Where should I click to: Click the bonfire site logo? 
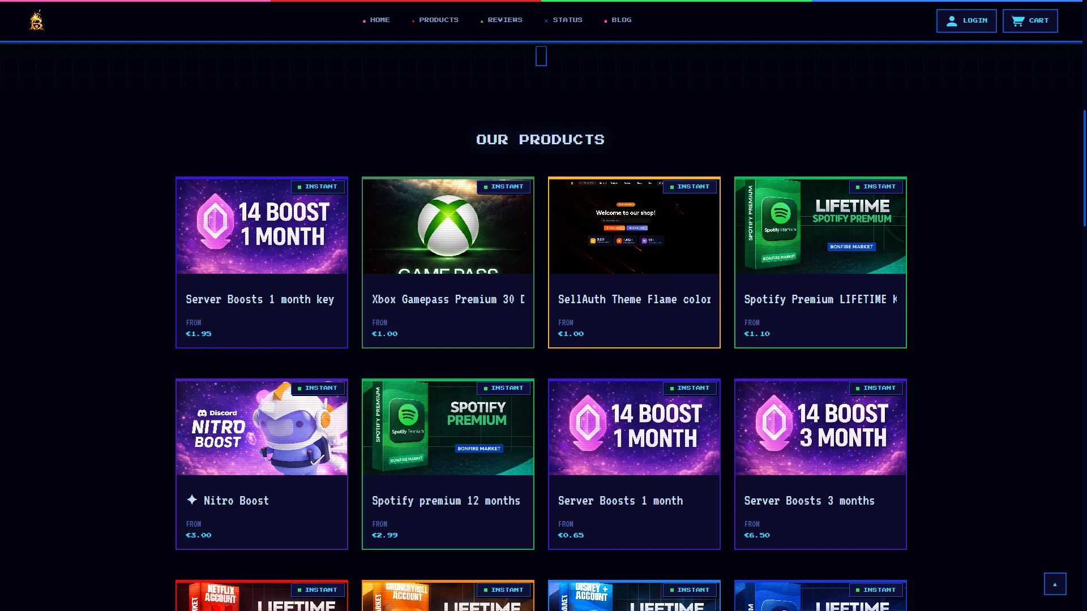click(x=37, y=20)
